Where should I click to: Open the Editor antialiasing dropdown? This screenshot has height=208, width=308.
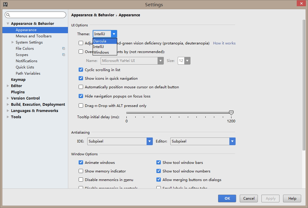[203, 141]
